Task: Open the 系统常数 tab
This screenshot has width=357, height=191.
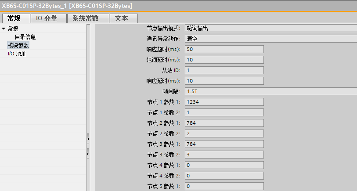Action: pos(85,18)
